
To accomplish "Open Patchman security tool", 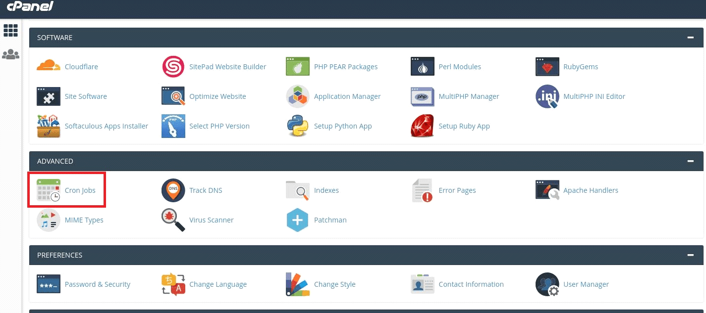I will [330, 220].
